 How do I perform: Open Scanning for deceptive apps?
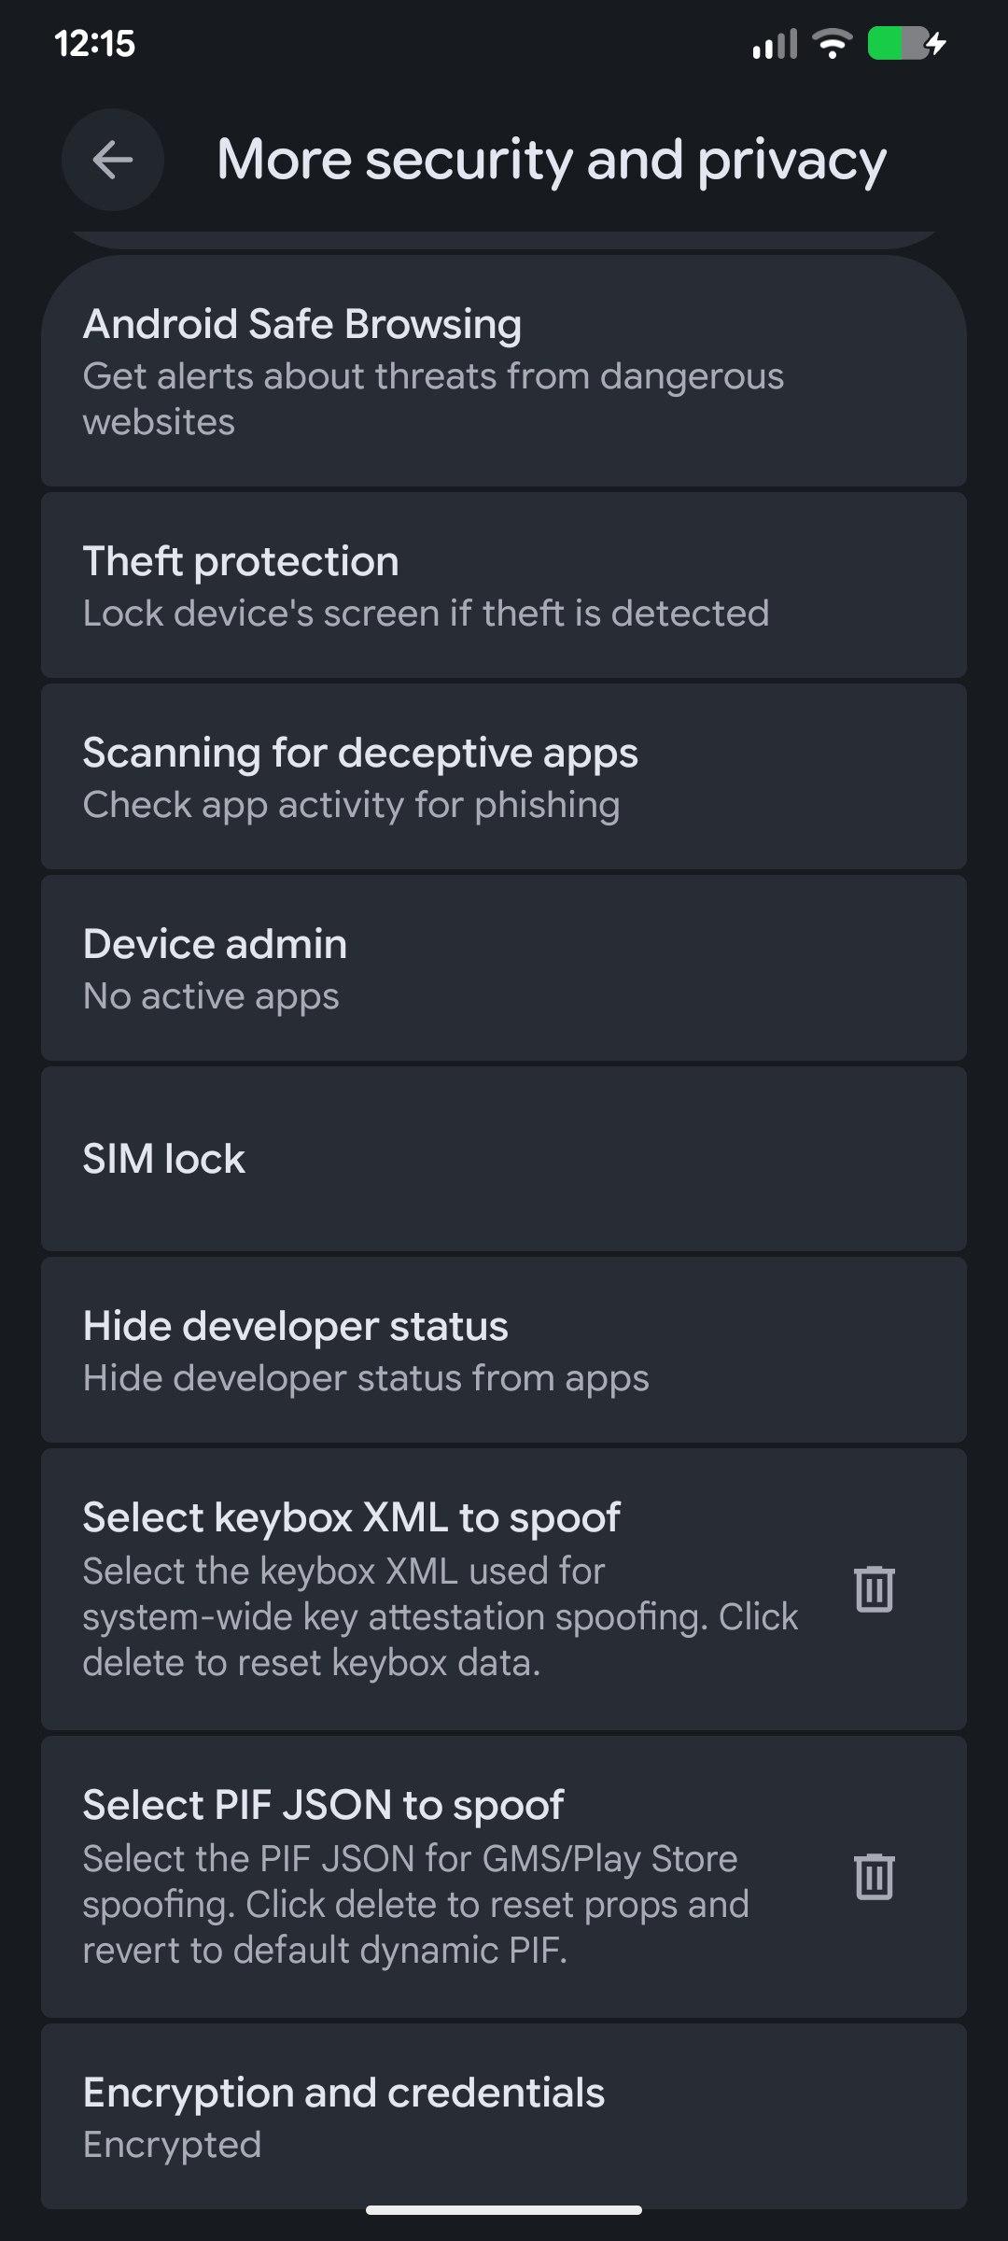[504, 777]
